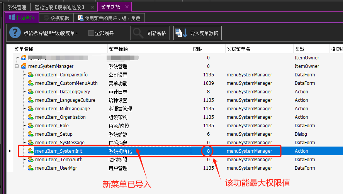343x194 pixels.
Task: Click the 审计日志 title cell
Action: (118, 92)
